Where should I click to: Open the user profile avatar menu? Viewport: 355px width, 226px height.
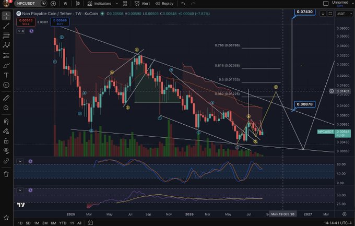(x=6, y=3)
